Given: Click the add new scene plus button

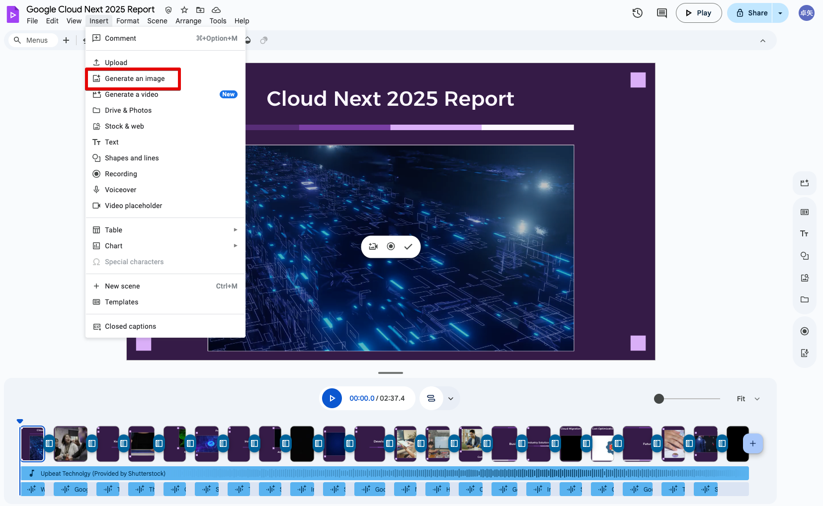Looking at the screenshot, I should tap(752, 443).
